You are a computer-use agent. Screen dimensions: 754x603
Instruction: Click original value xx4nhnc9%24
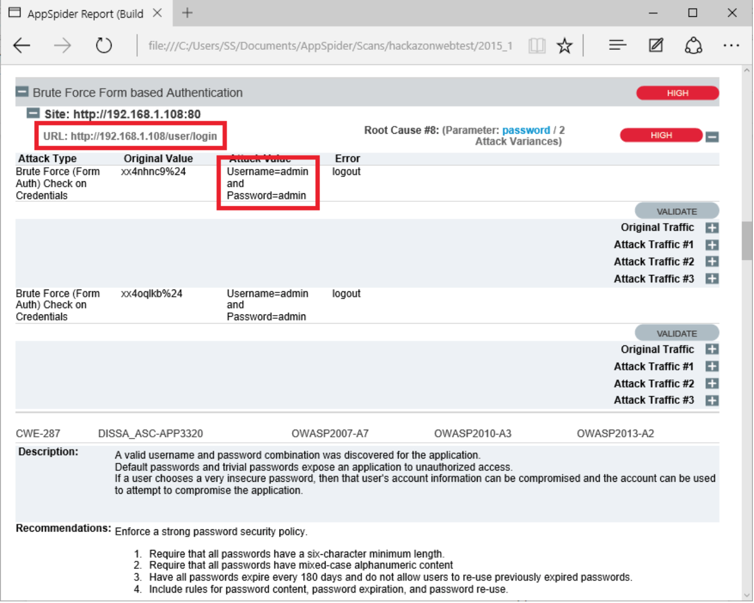tap(153, 172)
